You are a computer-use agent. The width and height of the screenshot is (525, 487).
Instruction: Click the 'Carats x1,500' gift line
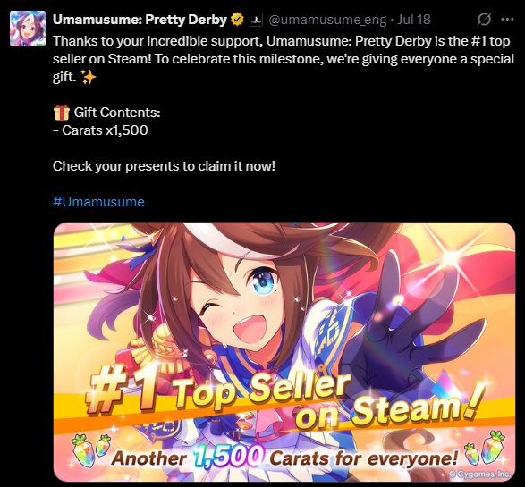100,130
